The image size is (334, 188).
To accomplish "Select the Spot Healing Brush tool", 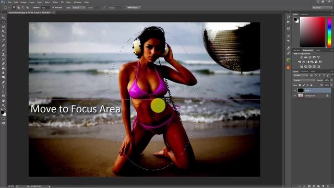I will (3, 45).
